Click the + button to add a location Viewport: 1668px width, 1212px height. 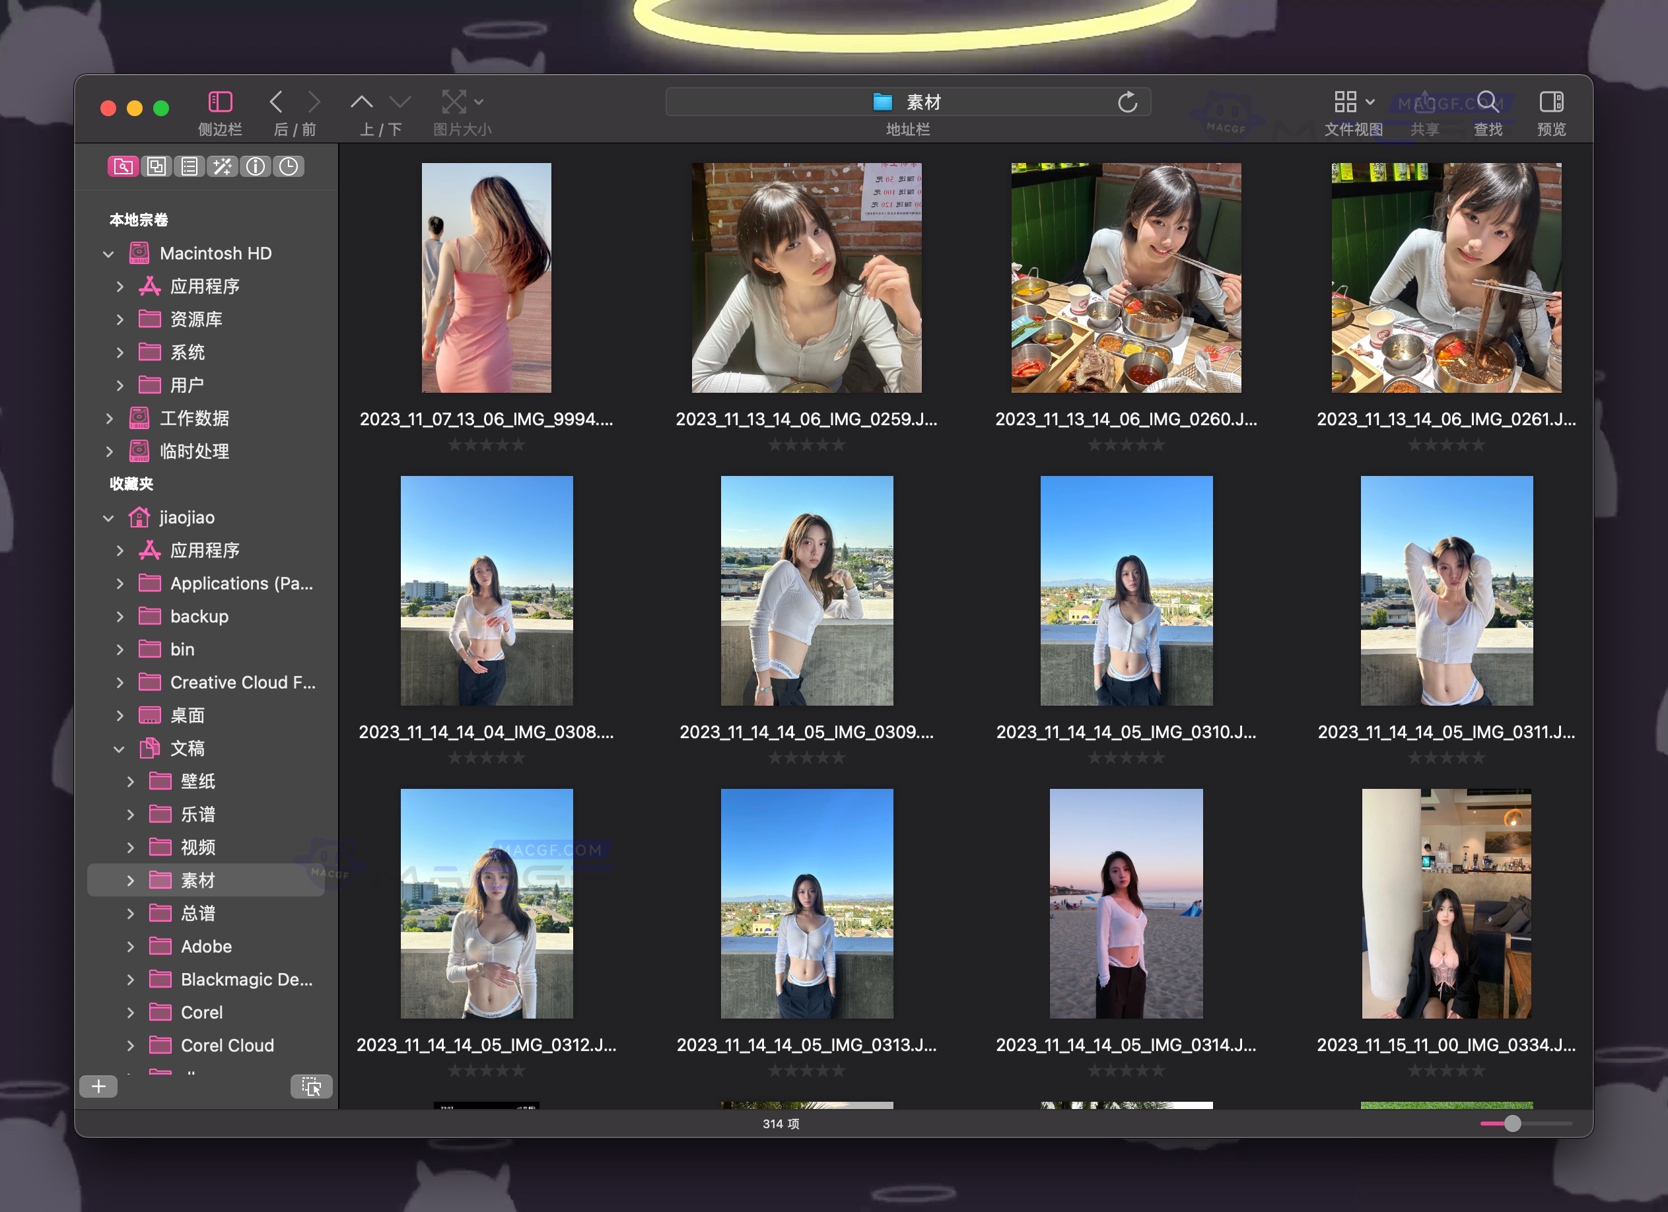pyautogui.click(x=98, y=1086)
